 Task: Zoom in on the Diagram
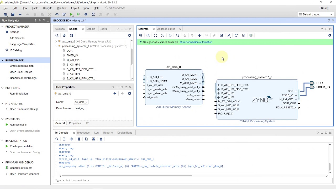(141, 35)
